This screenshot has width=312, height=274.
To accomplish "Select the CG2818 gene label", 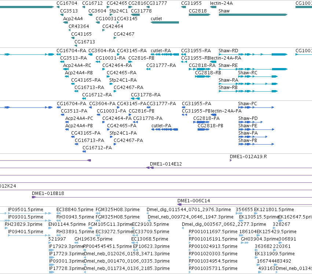I will (x=198, y=11).
